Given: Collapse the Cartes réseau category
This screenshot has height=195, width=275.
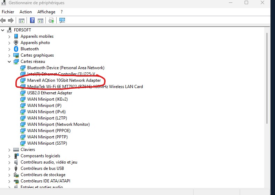Looking at the screenshot, I should (9, 62).
